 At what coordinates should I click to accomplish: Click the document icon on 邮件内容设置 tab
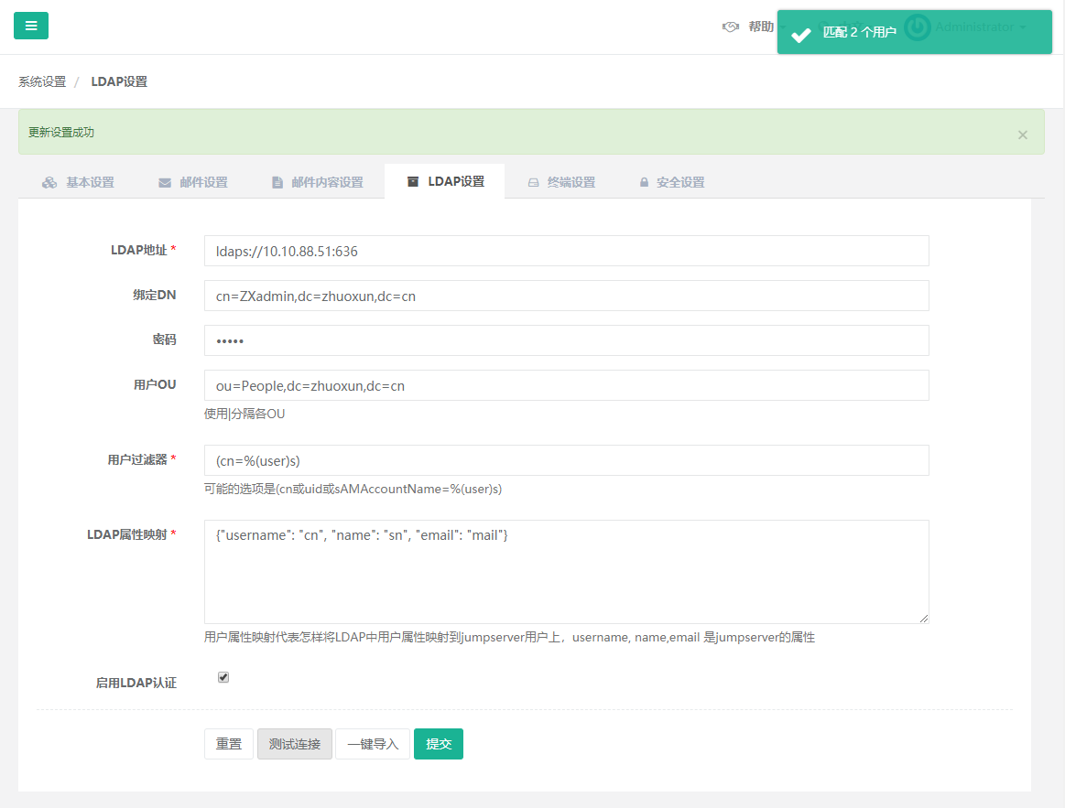[277, 181]
